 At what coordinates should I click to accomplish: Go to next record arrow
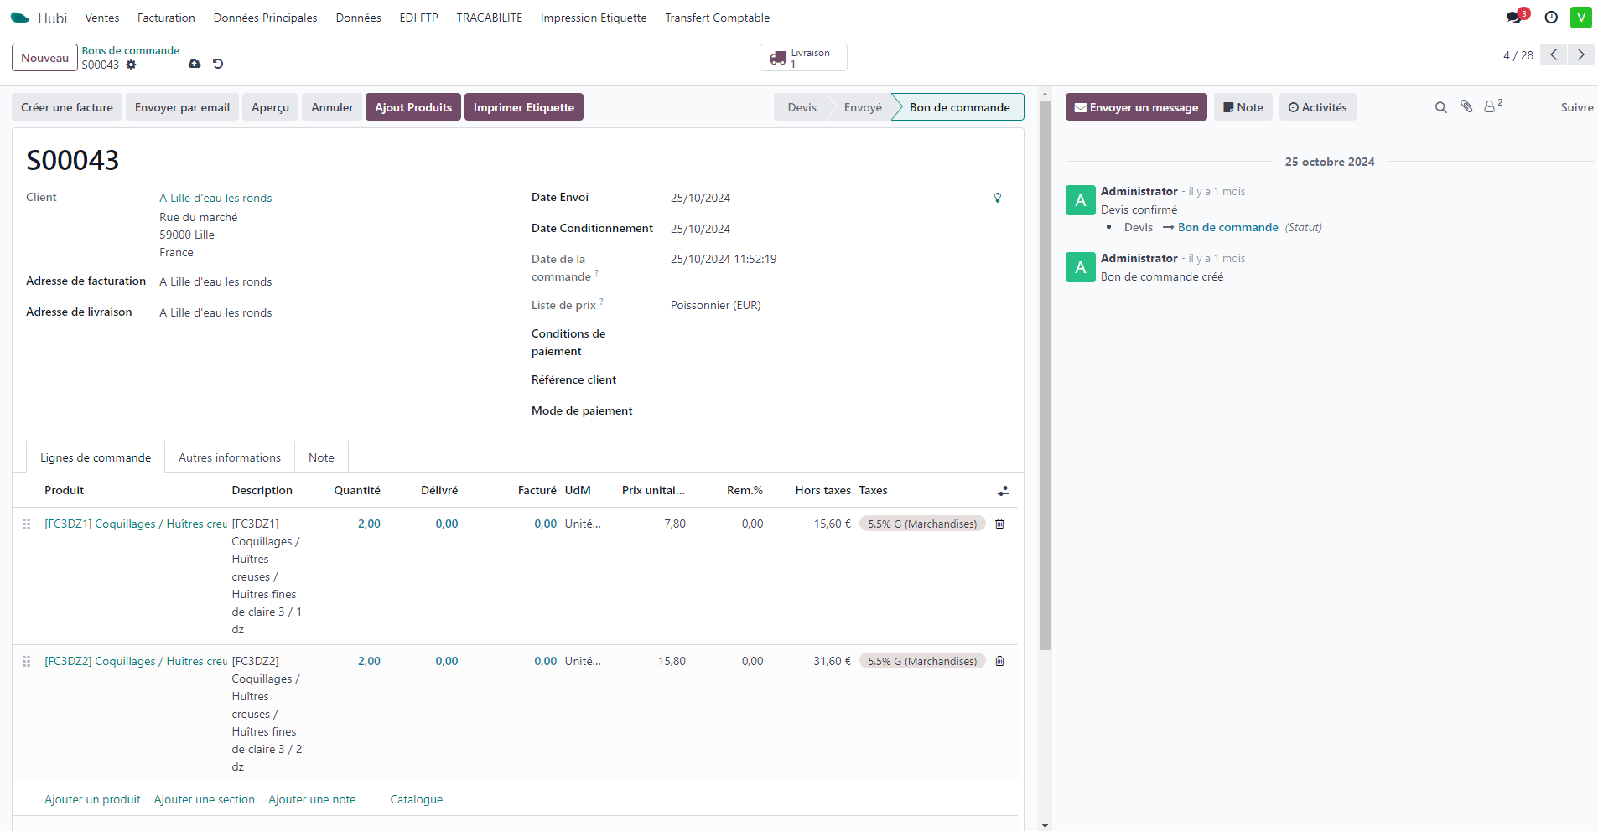click(x=1581, y=54)
